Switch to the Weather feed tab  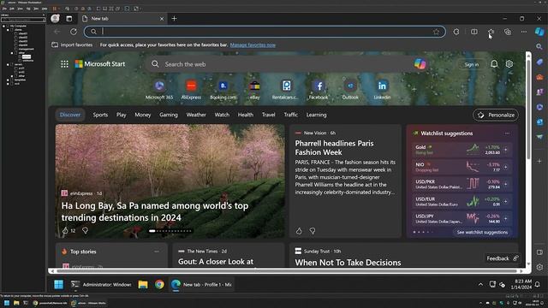pyautogui.click(x=196, y=115)
